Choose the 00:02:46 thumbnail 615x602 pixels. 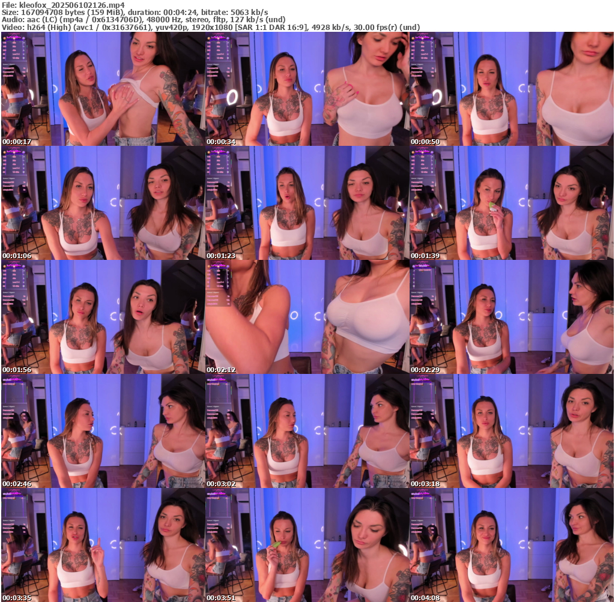click(103, 431)
